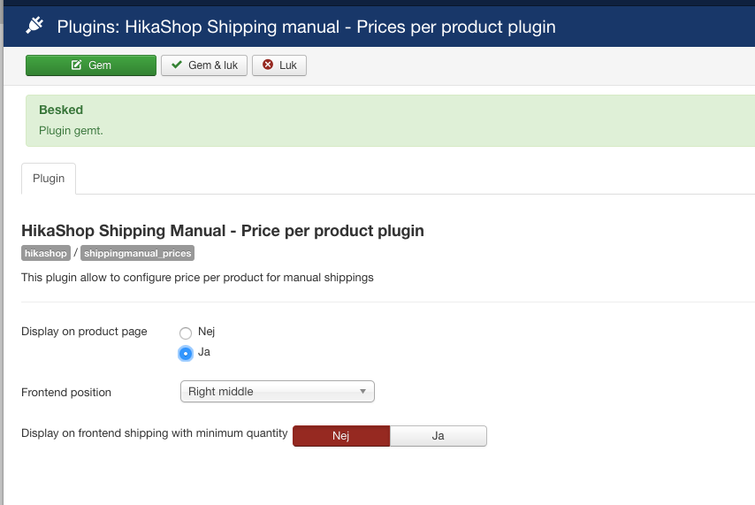Viewport: 755px width, 505px height.
Task: Set minimum quantity shipping toggle to Ja
Action: pos(438,436)
